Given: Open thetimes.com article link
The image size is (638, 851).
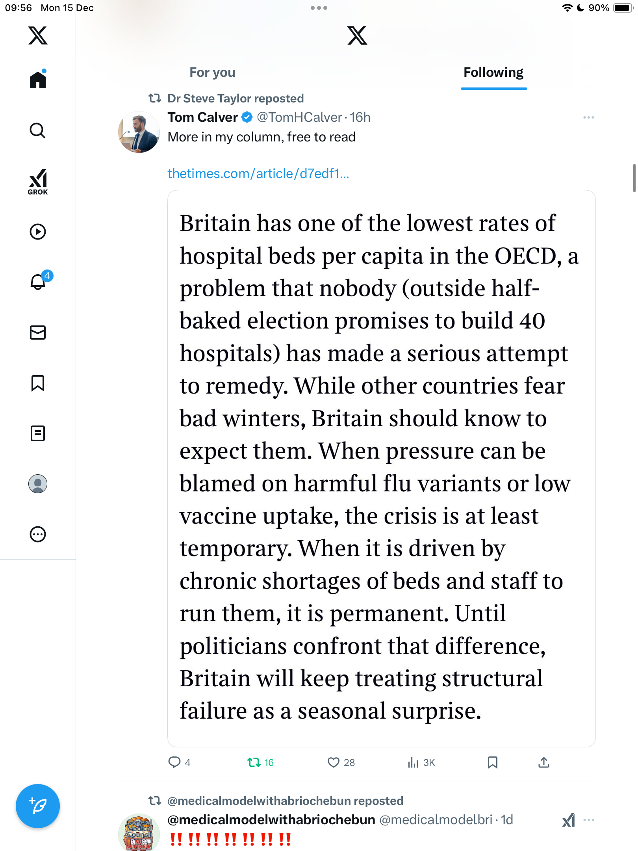Looking at the screenshot, I should click(x=258, y=173).
